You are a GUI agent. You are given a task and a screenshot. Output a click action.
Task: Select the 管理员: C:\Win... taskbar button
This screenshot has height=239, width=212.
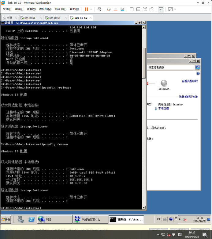pyautogui.click(x=126, y=219)
